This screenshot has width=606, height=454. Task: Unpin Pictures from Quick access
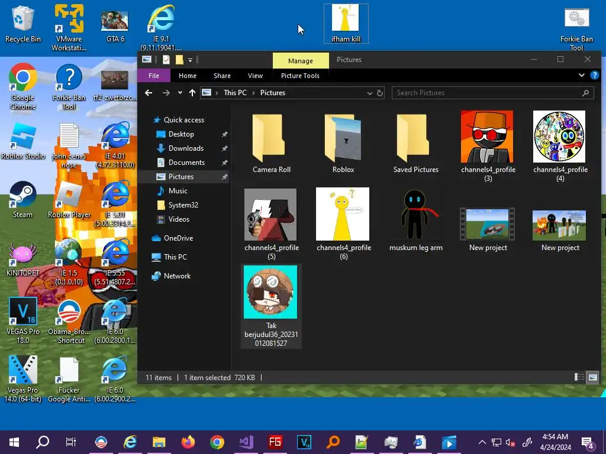click(x=224, y=177)
